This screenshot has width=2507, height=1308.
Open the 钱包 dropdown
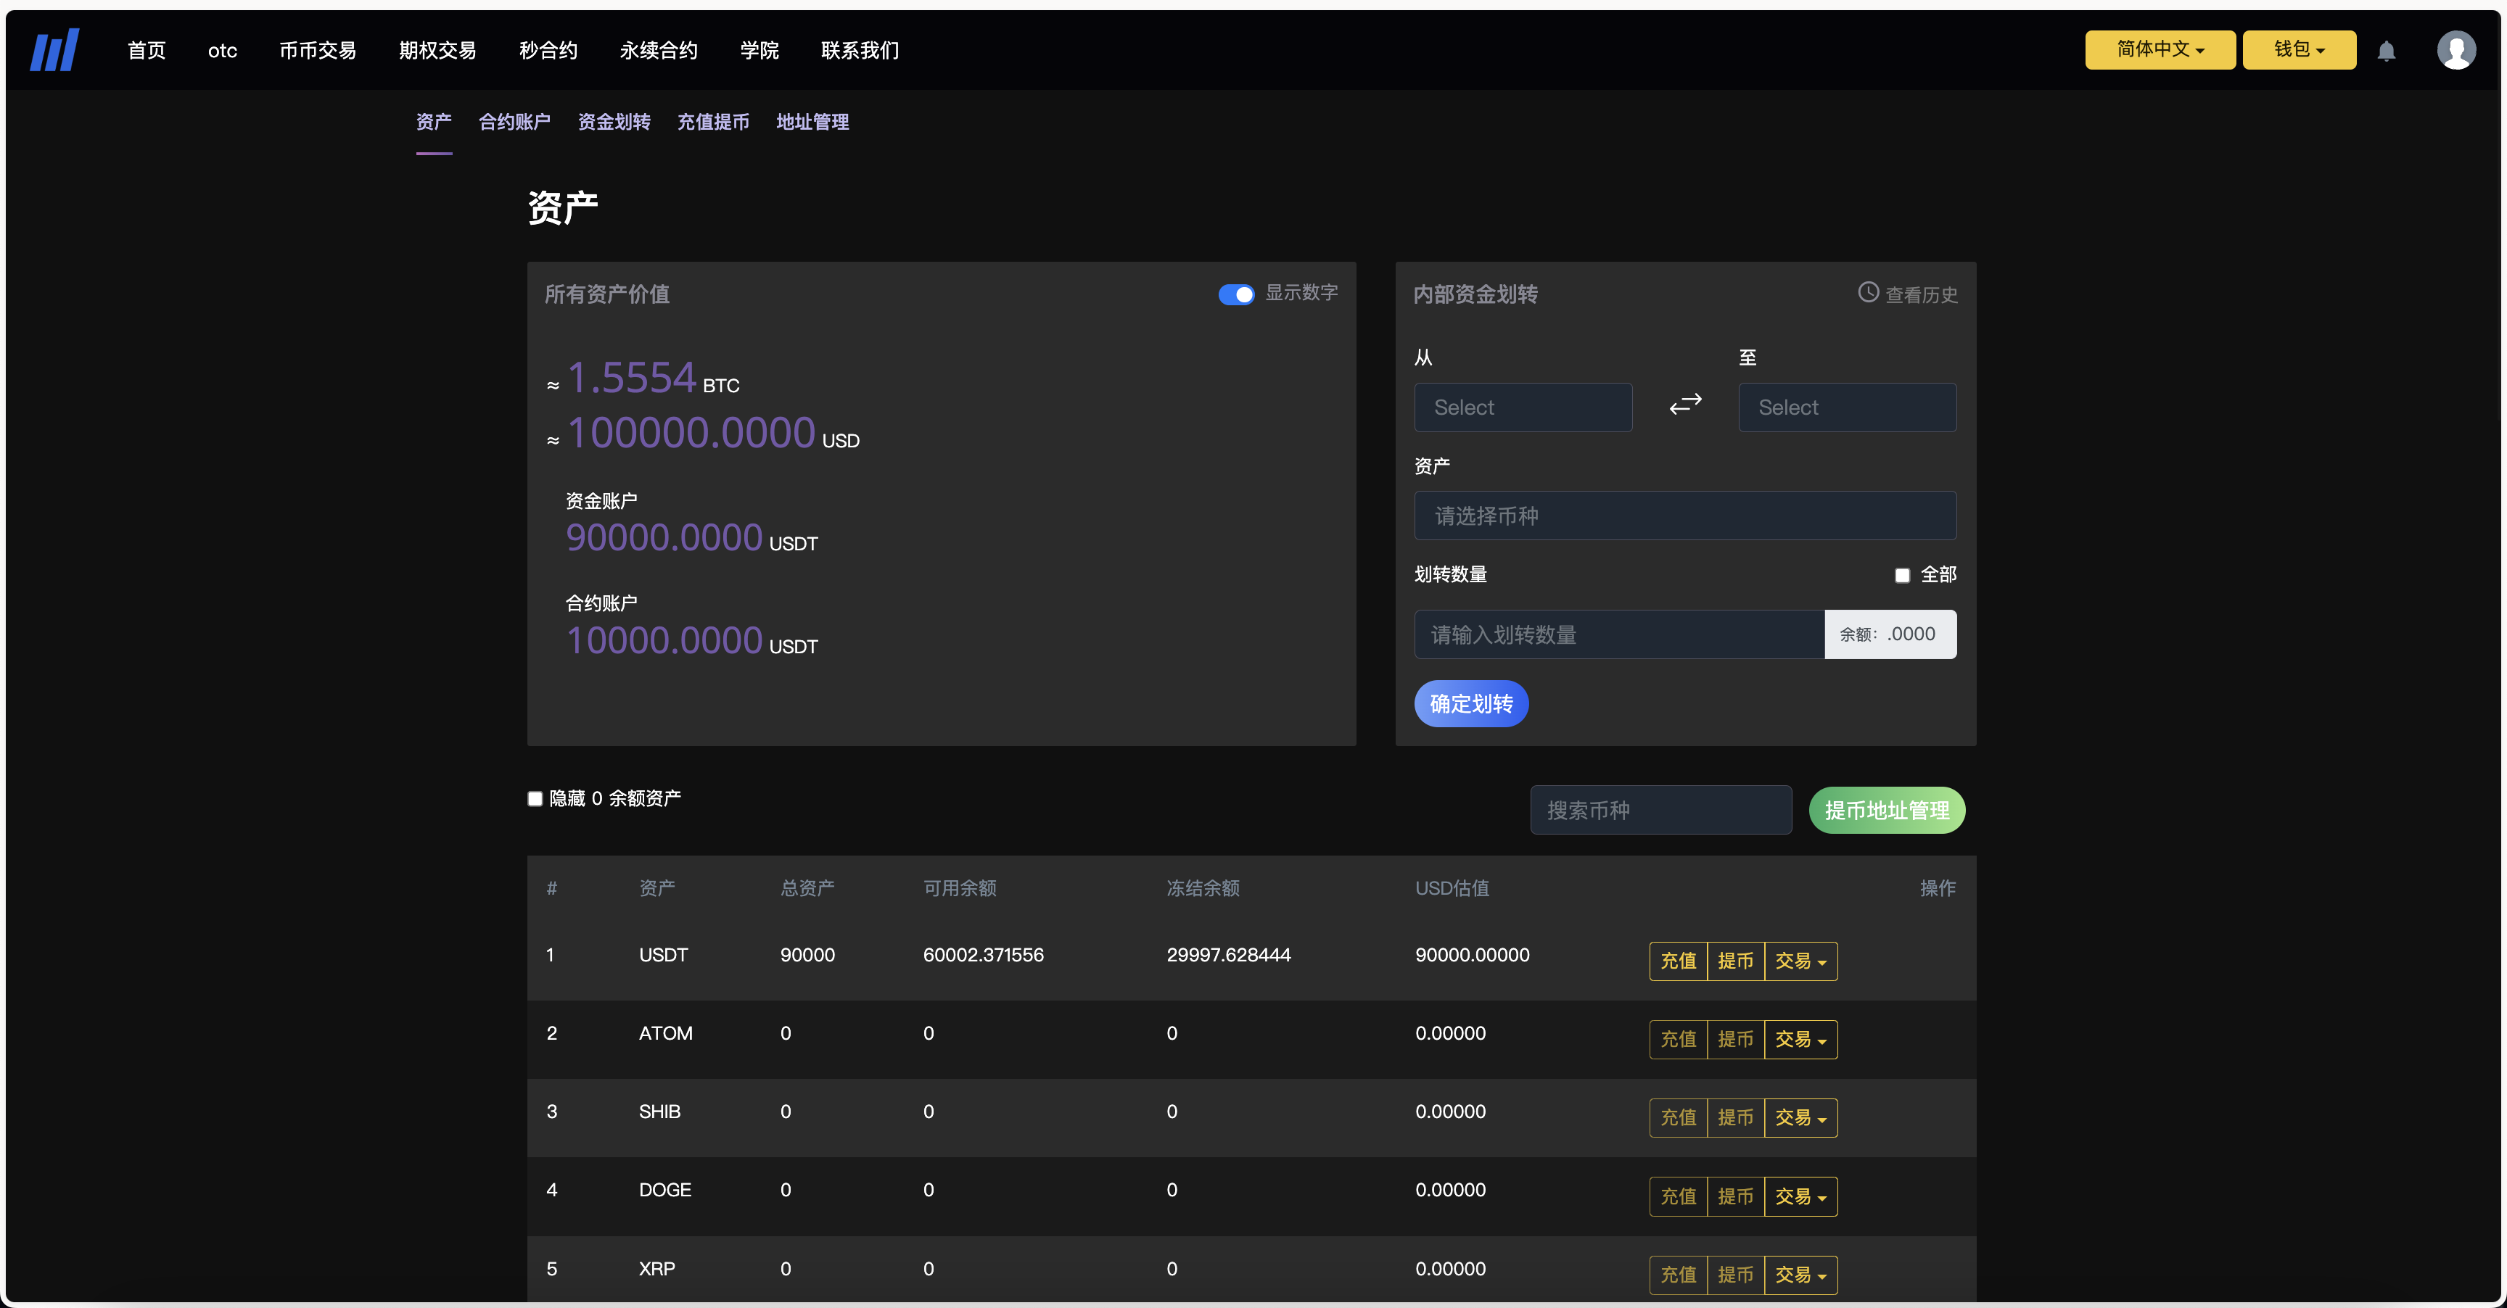coord(2299,49)
